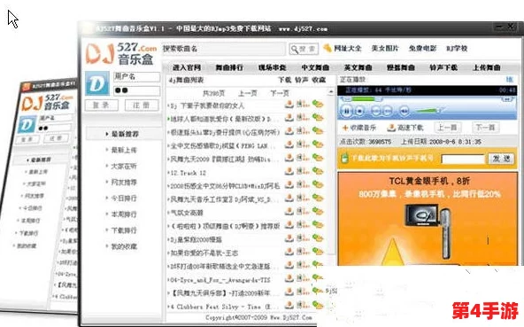
Task: Add 气氛女高潮 to favorites
Action: click(x=318, y=212)
